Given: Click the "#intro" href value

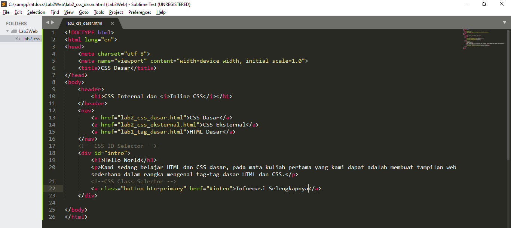Looking at the screenshot, I should coord(219,188).
